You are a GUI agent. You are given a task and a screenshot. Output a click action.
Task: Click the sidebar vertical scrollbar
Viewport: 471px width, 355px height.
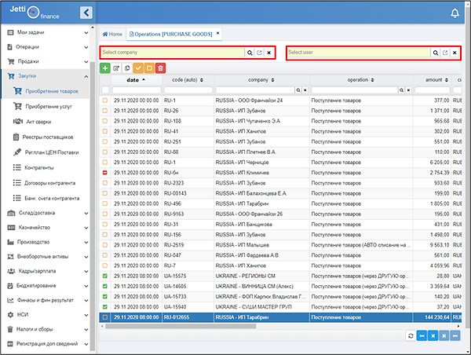[93, 206]
